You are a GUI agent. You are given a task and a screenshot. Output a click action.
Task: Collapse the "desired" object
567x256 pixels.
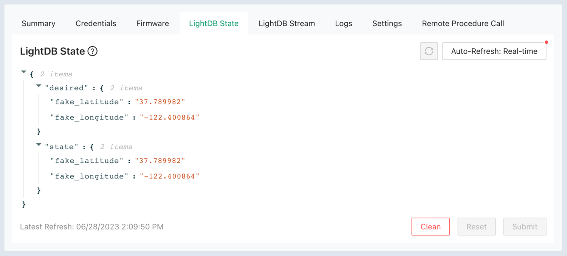pyautogui.click(x=39, y=85)
